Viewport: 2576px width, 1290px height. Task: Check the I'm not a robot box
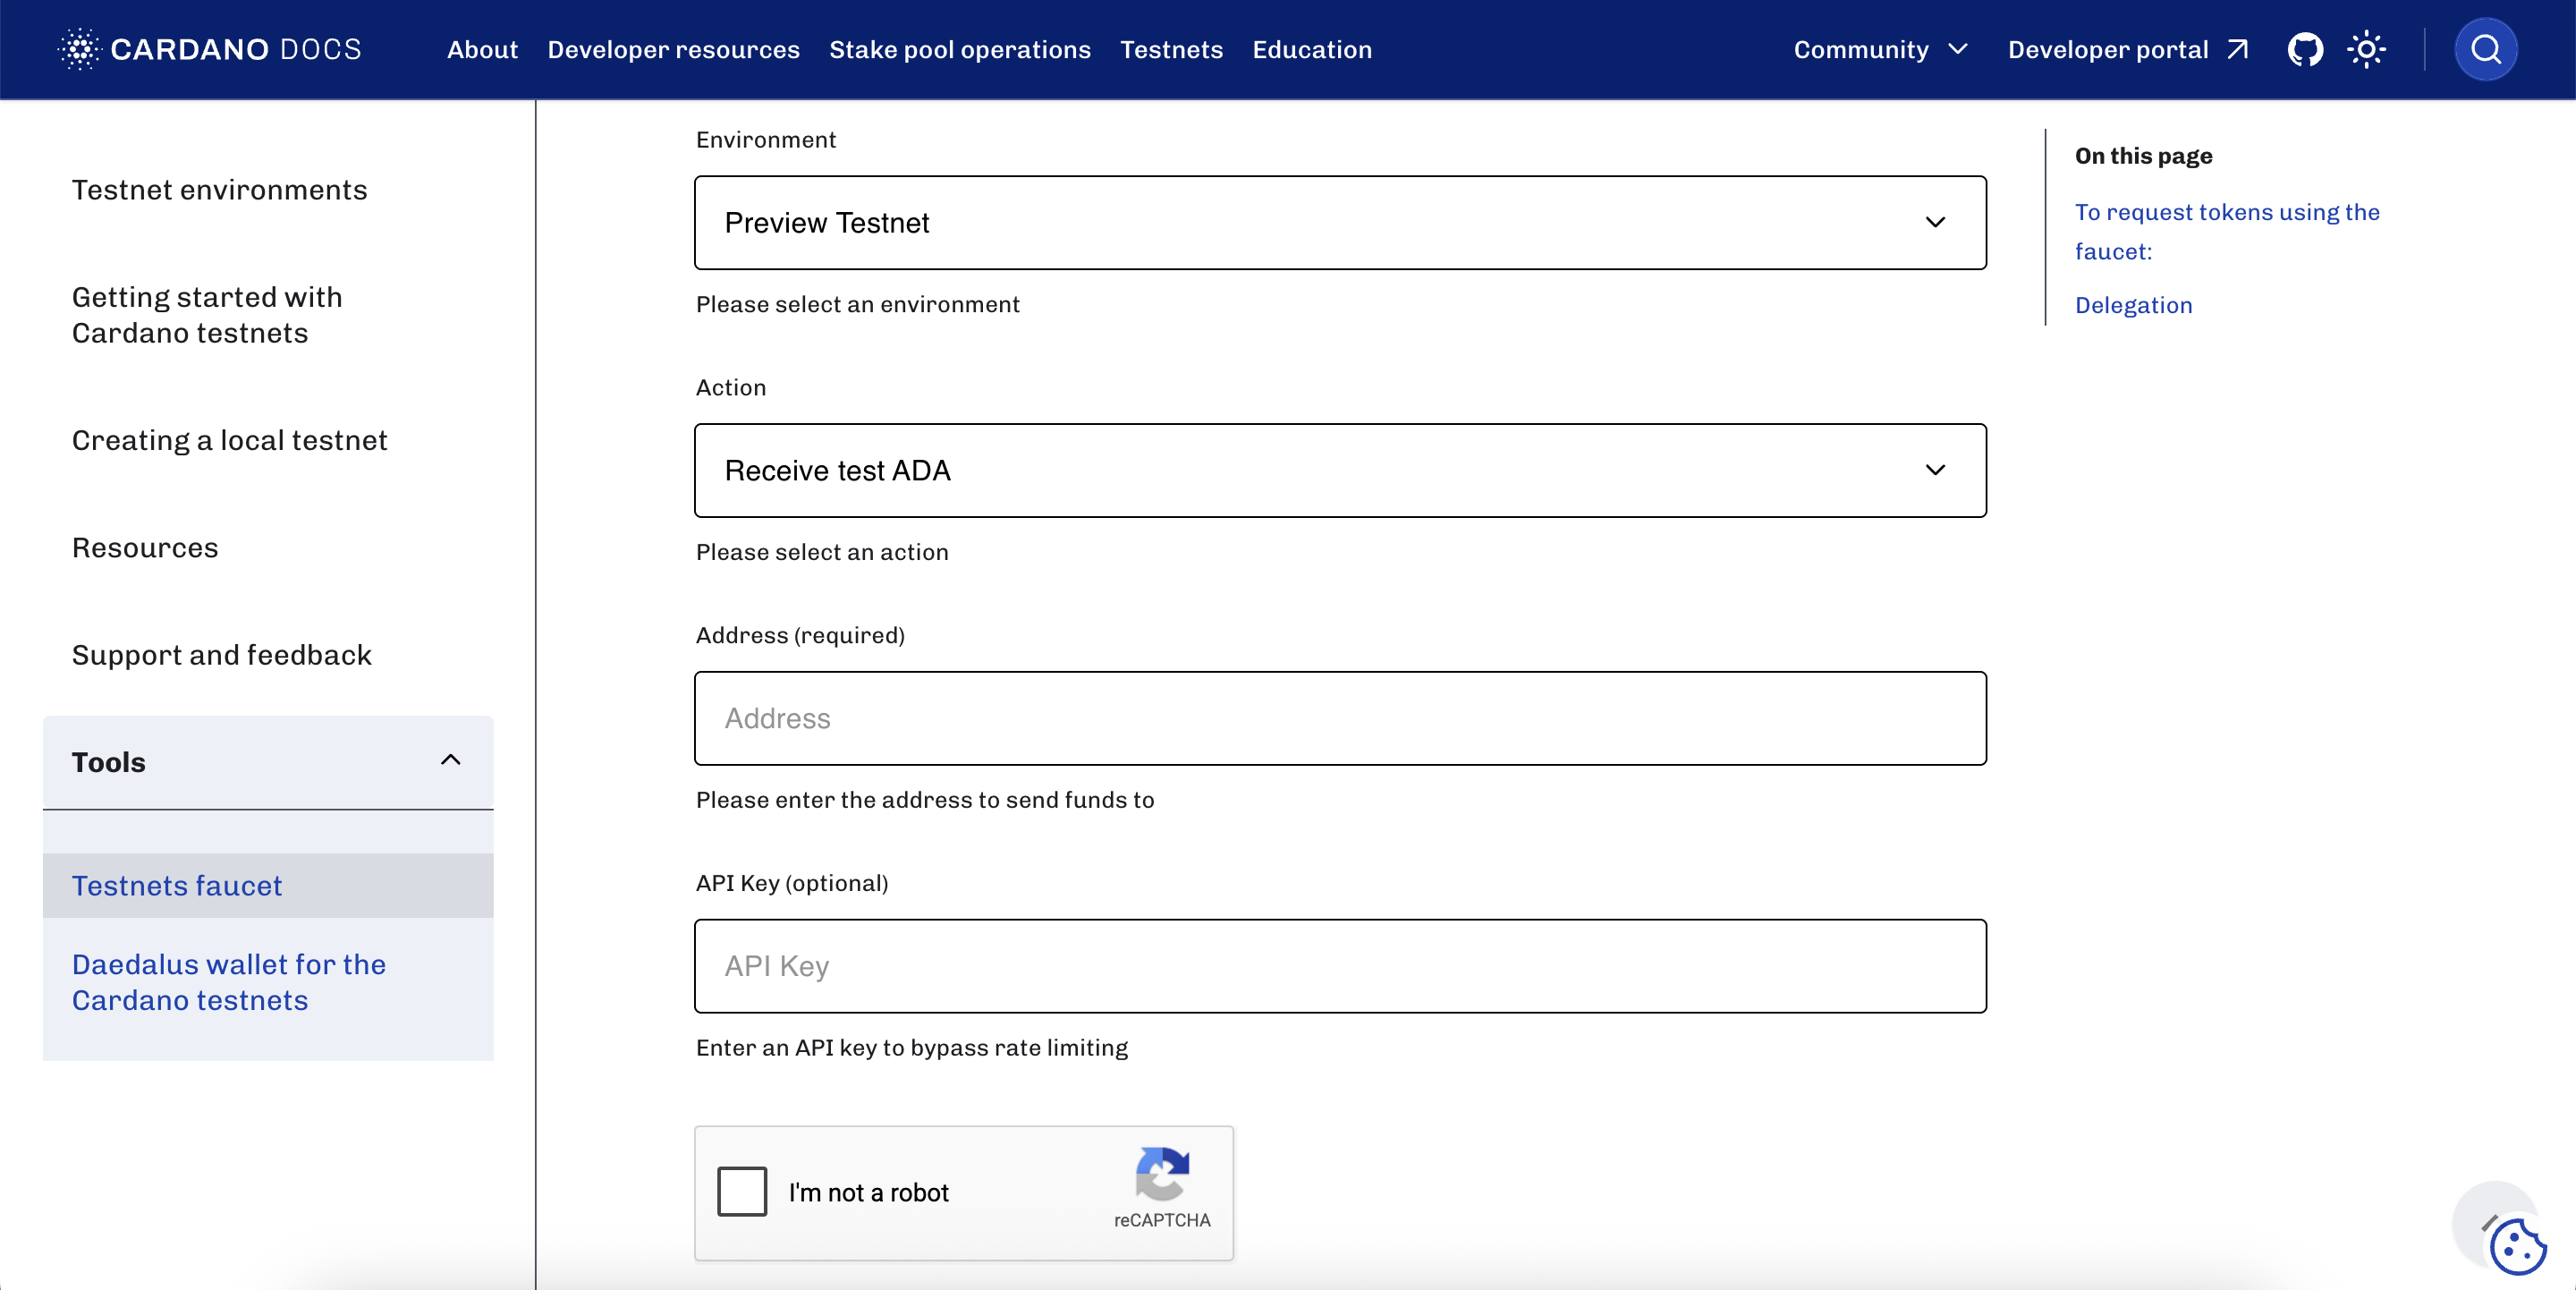click(742, 1191)
